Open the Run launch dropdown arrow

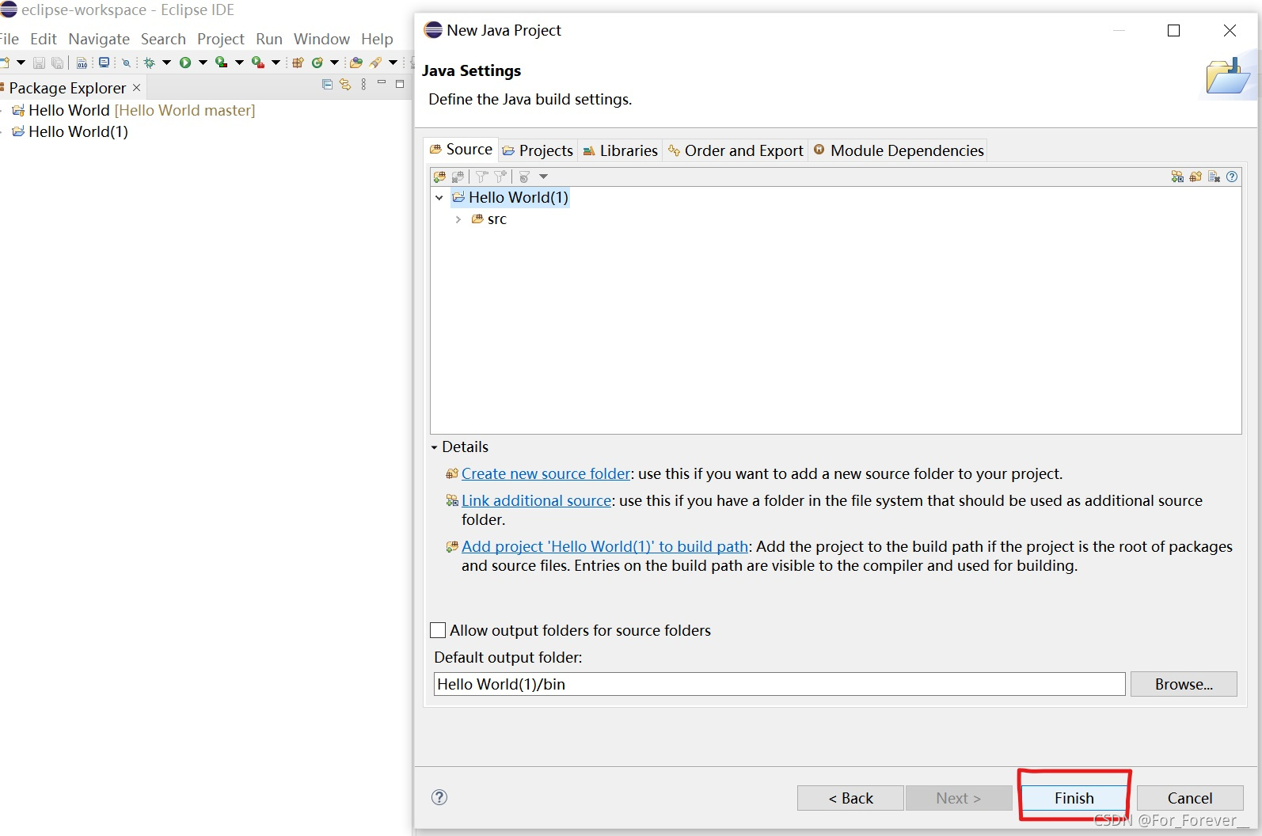203,63
